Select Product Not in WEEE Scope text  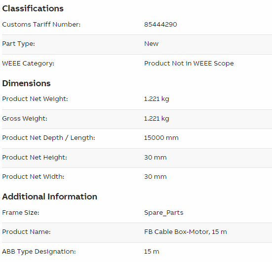[189, 64]
